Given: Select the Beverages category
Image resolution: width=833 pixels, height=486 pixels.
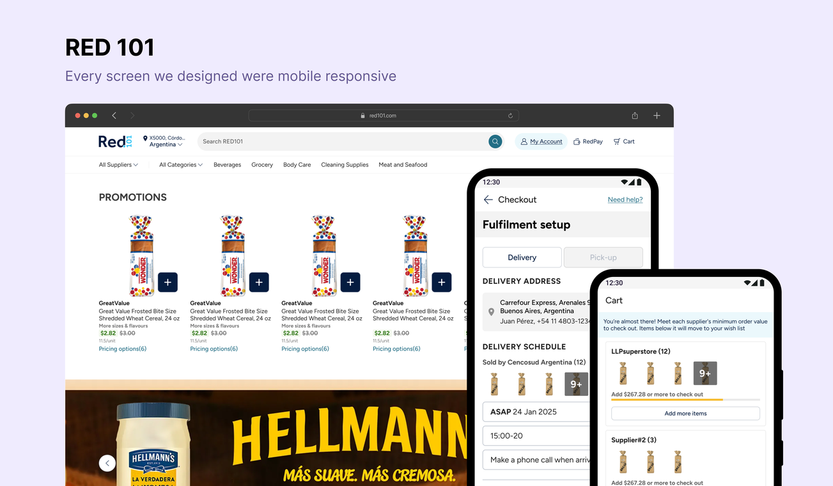Looking at the screenshot, I should pos(227,165).
